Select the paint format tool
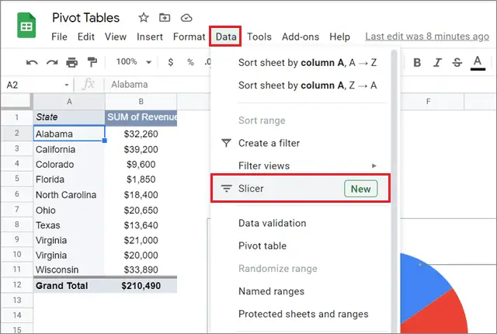The image size is (497, 334). pyautogui.click(x=92, y=62)
